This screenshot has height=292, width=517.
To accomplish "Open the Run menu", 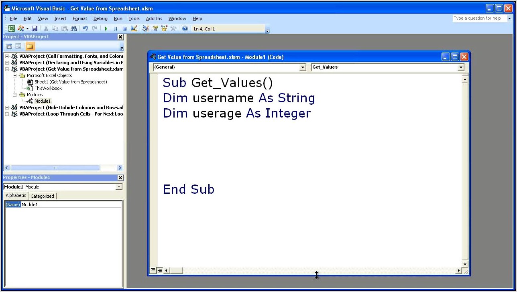I will pyautogui.click(x=118, y=18).
